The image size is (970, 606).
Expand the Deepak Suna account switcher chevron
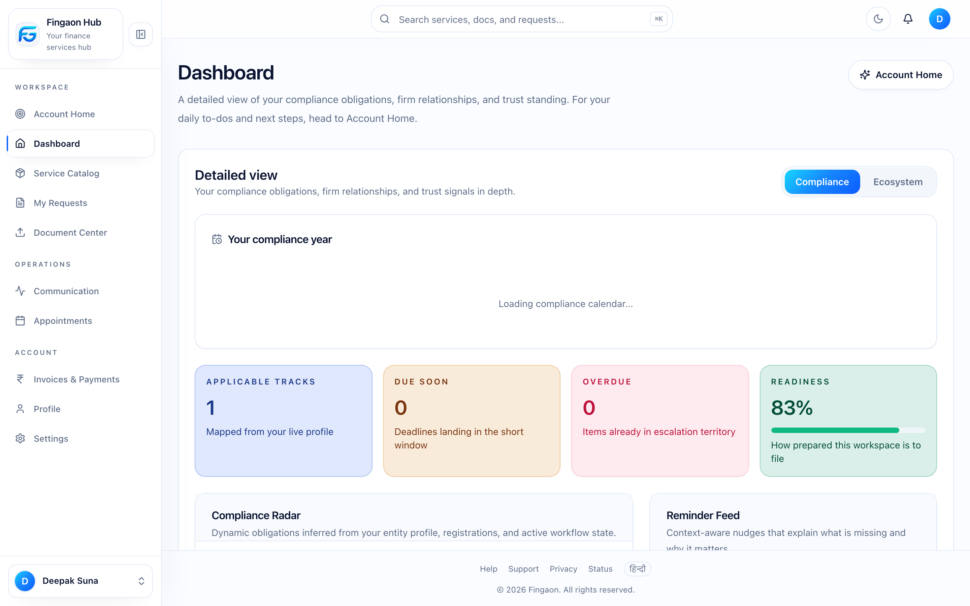point(141,581)
